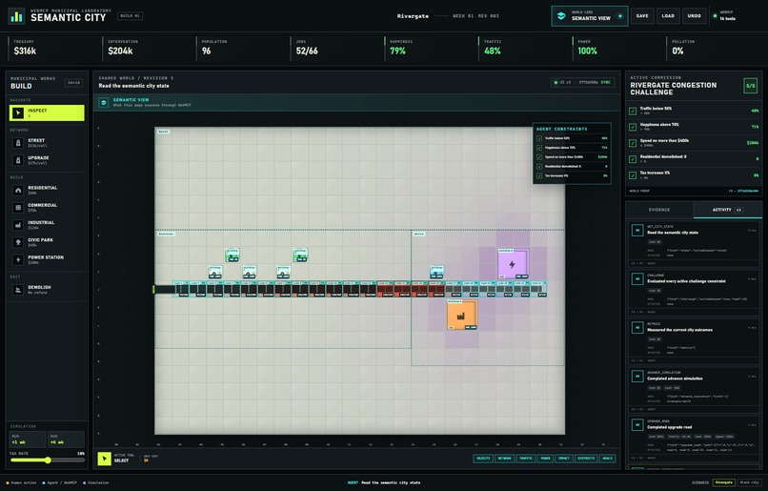Click the Intervention $204k metric
768x491 pixels.
[x=147, y=48]
